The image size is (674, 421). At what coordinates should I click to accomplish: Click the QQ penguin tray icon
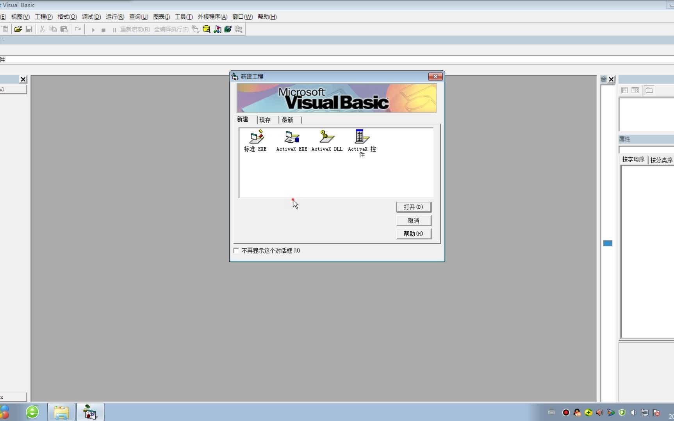(x=577, y=412)
